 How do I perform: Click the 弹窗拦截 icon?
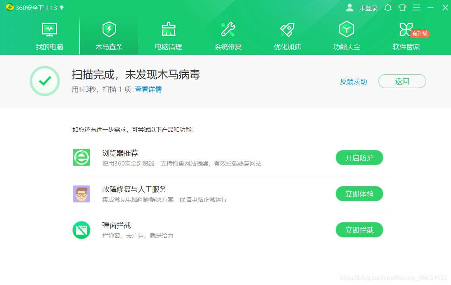(x=81, y=230)
